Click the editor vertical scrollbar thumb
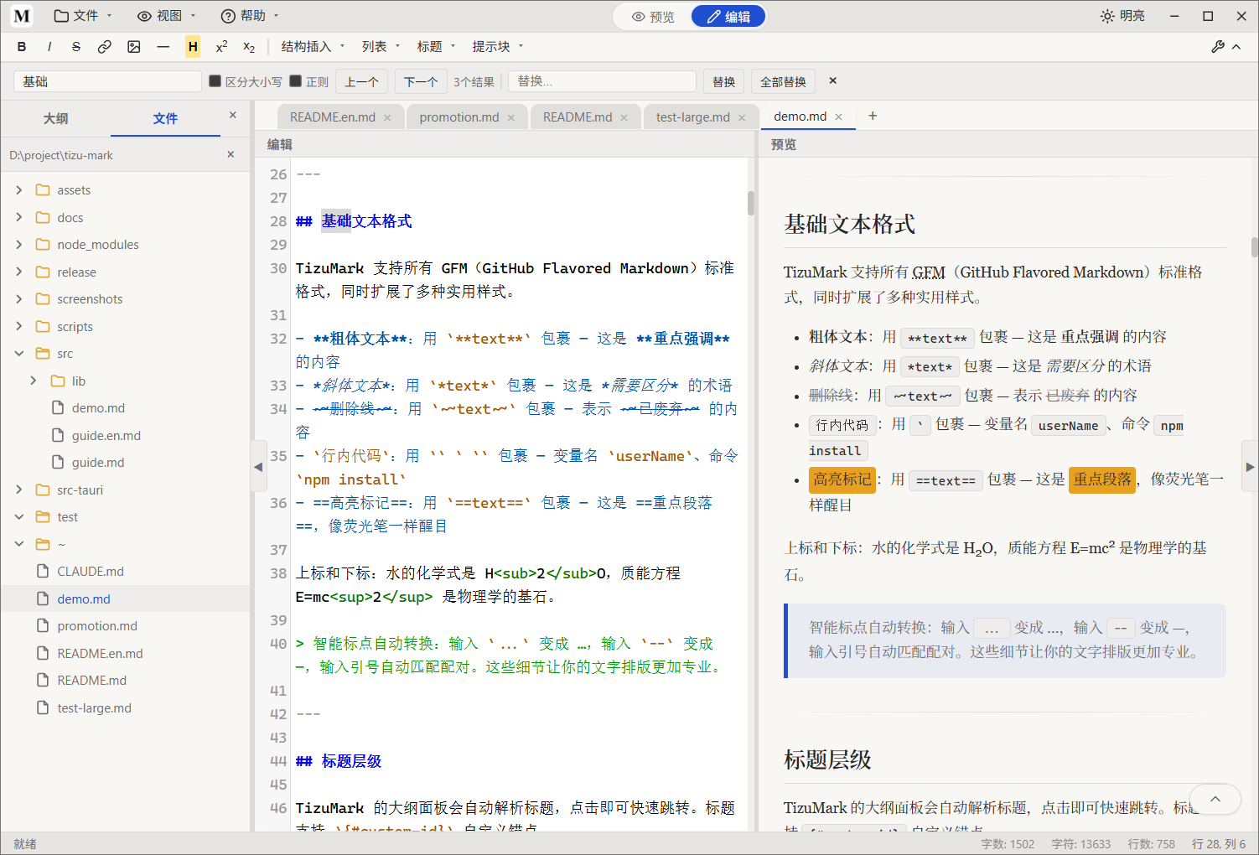This screenshot has height=855, width=1259. (751, 203)
